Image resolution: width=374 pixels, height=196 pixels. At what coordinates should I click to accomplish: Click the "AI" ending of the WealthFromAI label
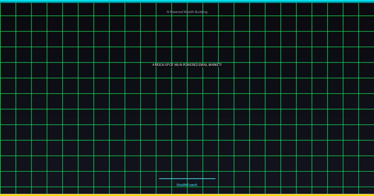pos(195,185)
